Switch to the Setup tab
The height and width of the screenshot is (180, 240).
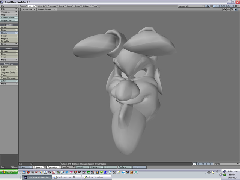77,6
